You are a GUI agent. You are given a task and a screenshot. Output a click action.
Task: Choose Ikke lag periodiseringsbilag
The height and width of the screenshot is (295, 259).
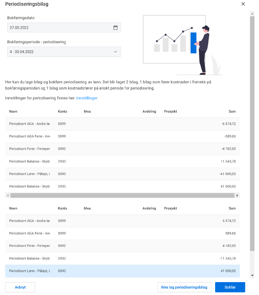pyautogui.click(x=184, y=287)
